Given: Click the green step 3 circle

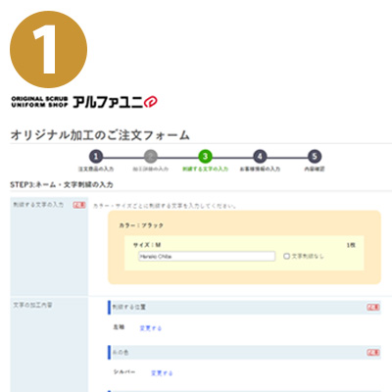Looking at the screenshot, I should (x=205, y=157).
